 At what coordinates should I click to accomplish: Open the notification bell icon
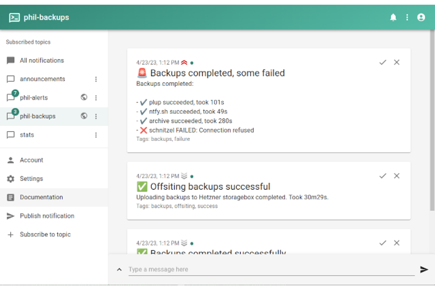point(393,17)
